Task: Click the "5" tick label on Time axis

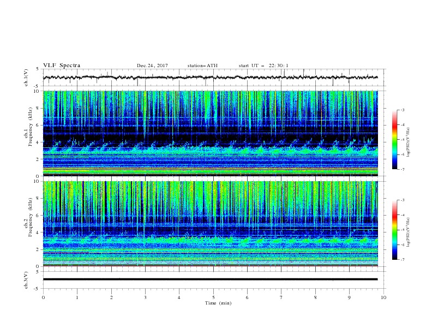Action: coord(213,297)
